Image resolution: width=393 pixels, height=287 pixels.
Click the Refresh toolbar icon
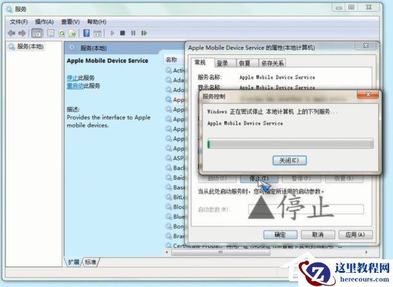pos(62,33)
